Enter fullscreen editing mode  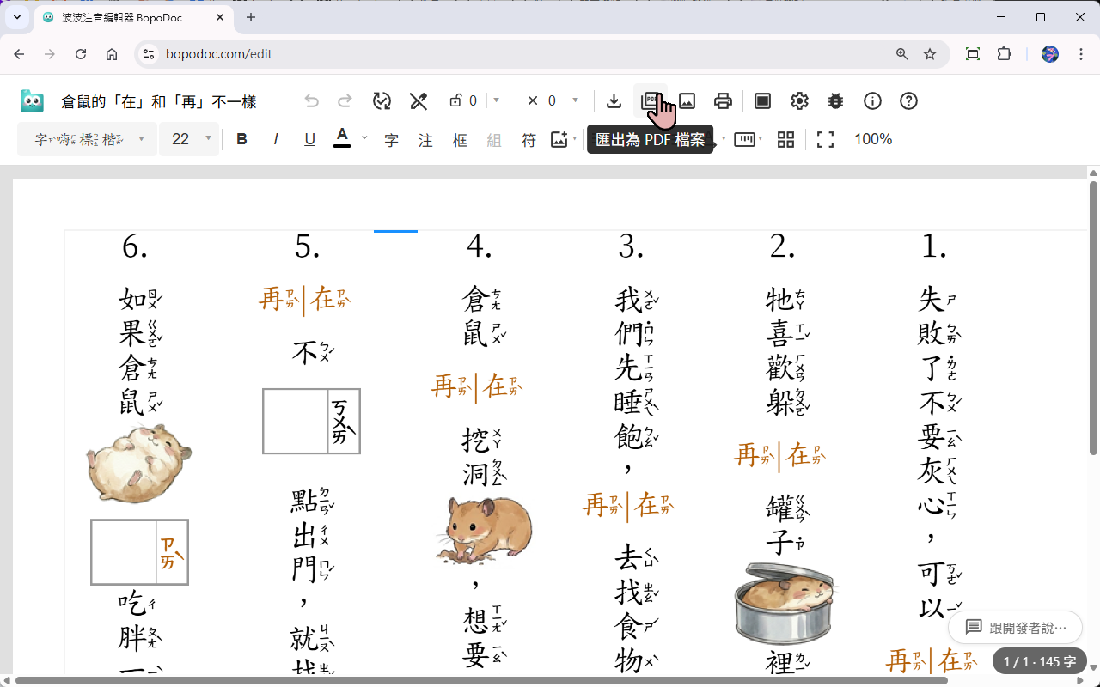[x=825, y=139]
